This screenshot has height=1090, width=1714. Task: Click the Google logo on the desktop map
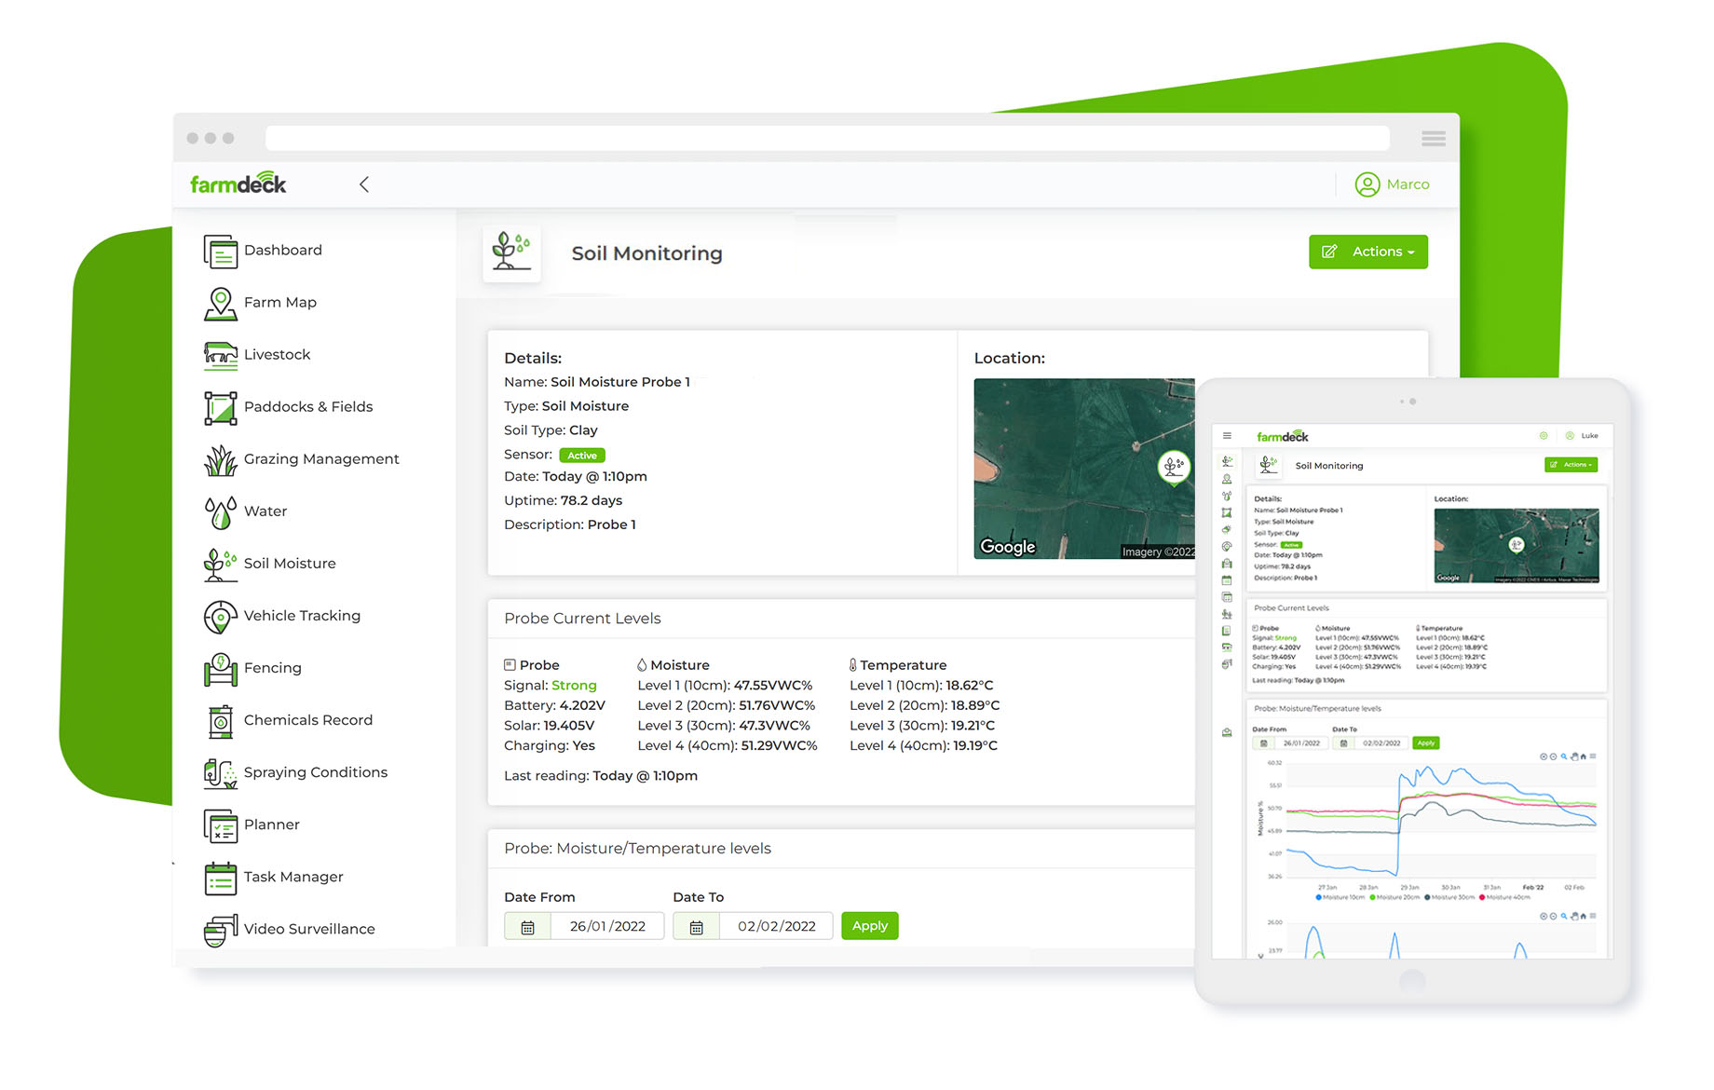[x=1008, y=547]
